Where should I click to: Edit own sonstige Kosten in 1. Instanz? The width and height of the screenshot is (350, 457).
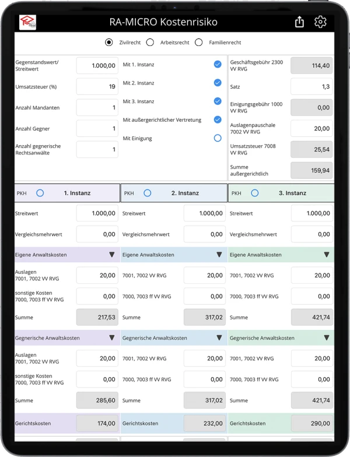tap(97, 296)
